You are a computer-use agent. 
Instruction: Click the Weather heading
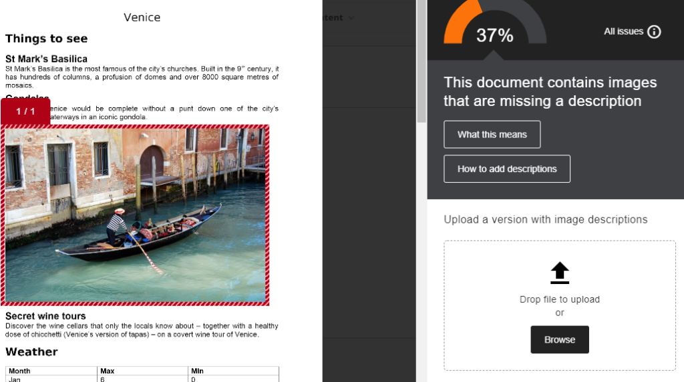[31, 352]
